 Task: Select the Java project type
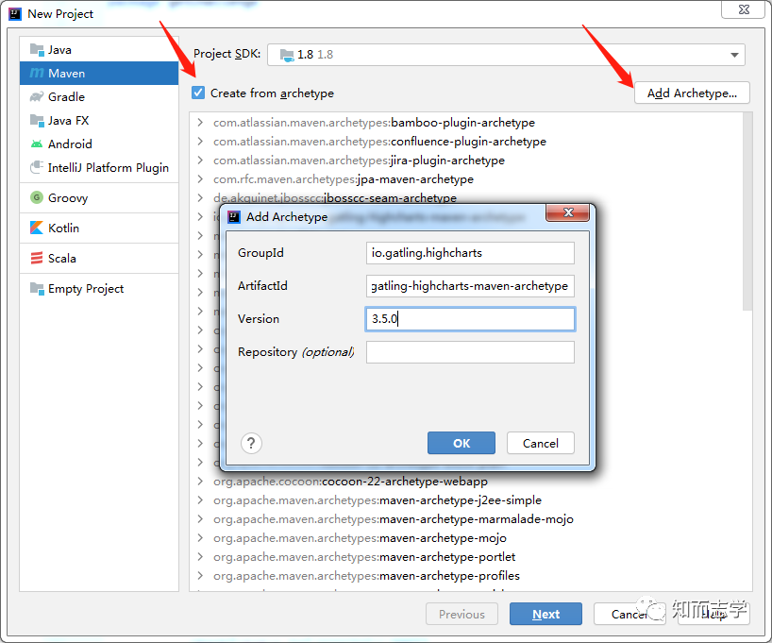click(99, 50)
